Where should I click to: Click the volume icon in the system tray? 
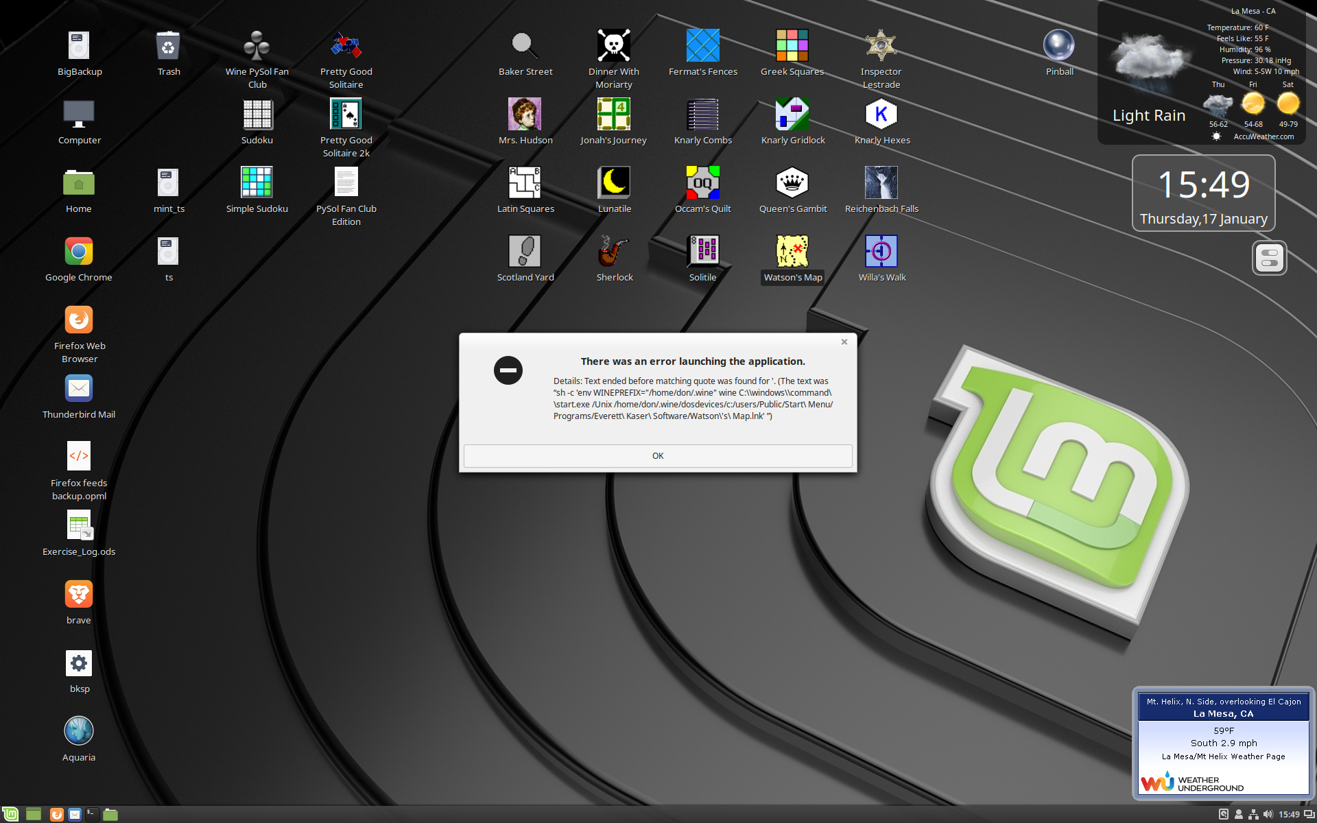(1269, 815)
